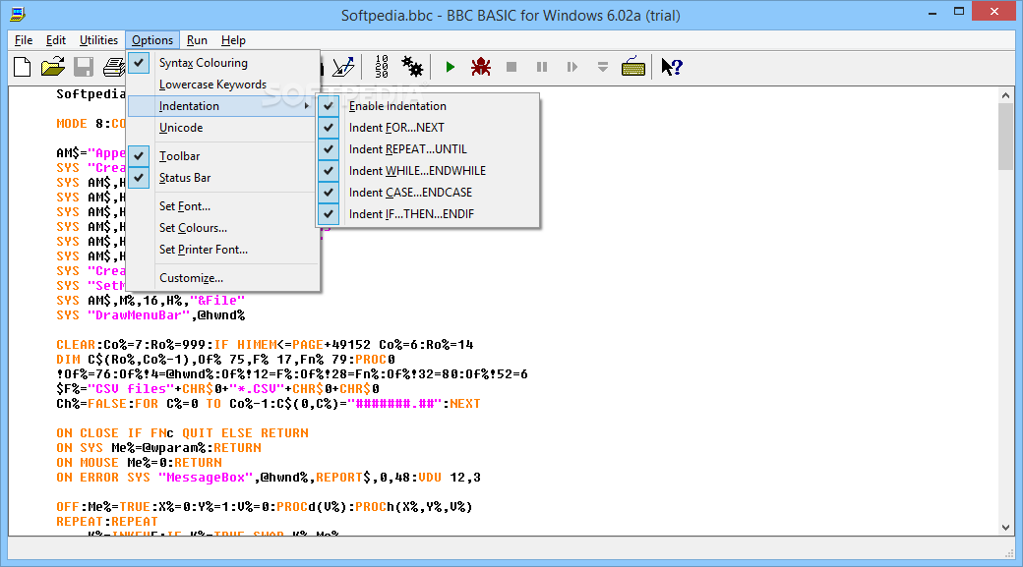Viewport: 1023px width, 567px height.
Task: Toggle Indent REPEAT...UNTIL
Action: click(x=428, y=148)
